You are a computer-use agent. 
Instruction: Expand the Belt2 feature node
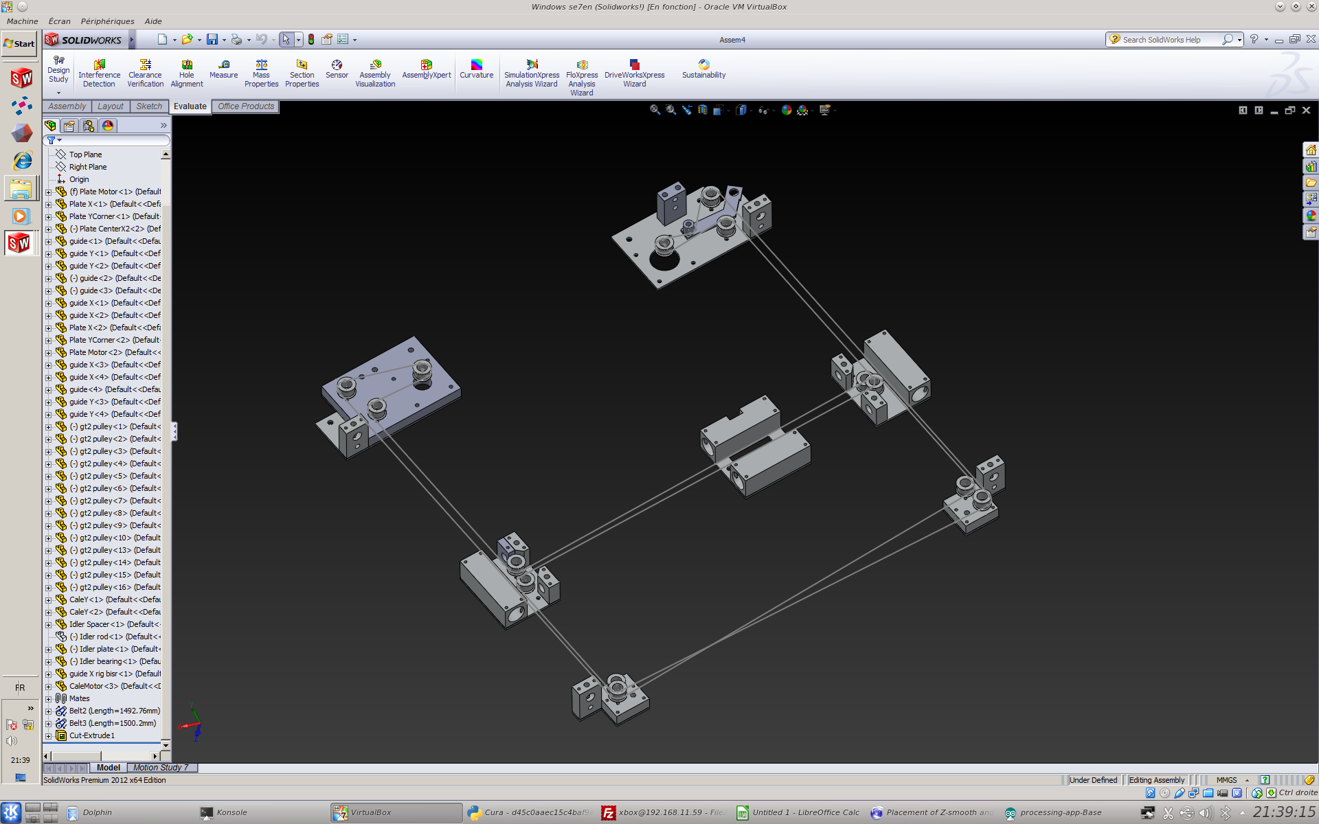click(x=49, y=711)
